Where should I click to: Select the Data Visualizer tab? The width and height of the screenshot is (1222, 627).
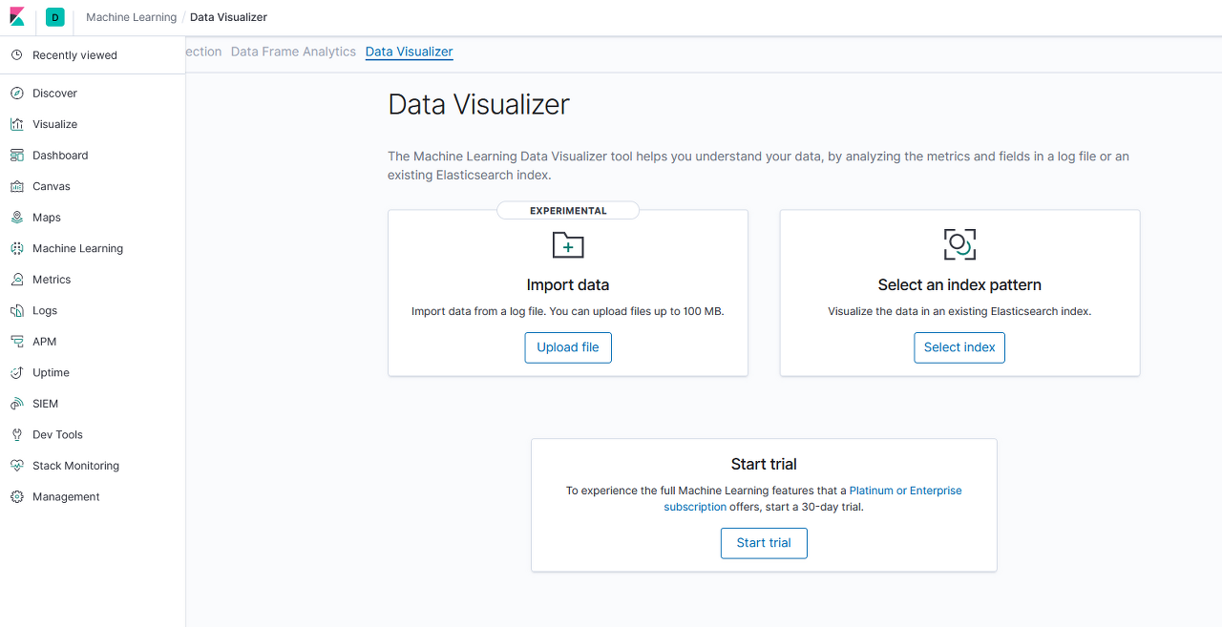point(410,52)
